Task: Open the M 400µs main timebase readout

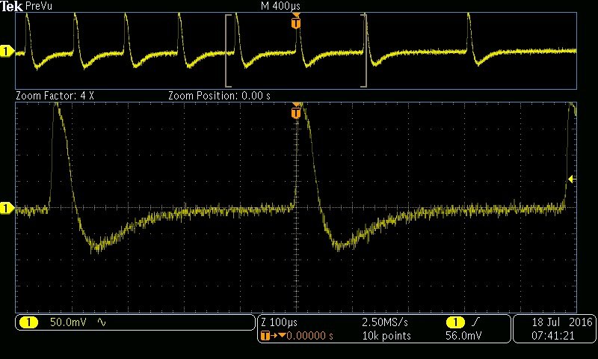Action: click(x=280, y=6)
